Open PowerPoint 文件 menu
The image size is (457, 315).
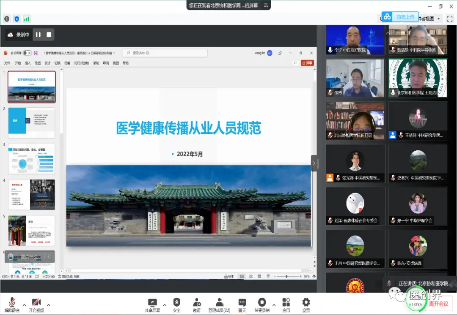[x=7, y=63]
